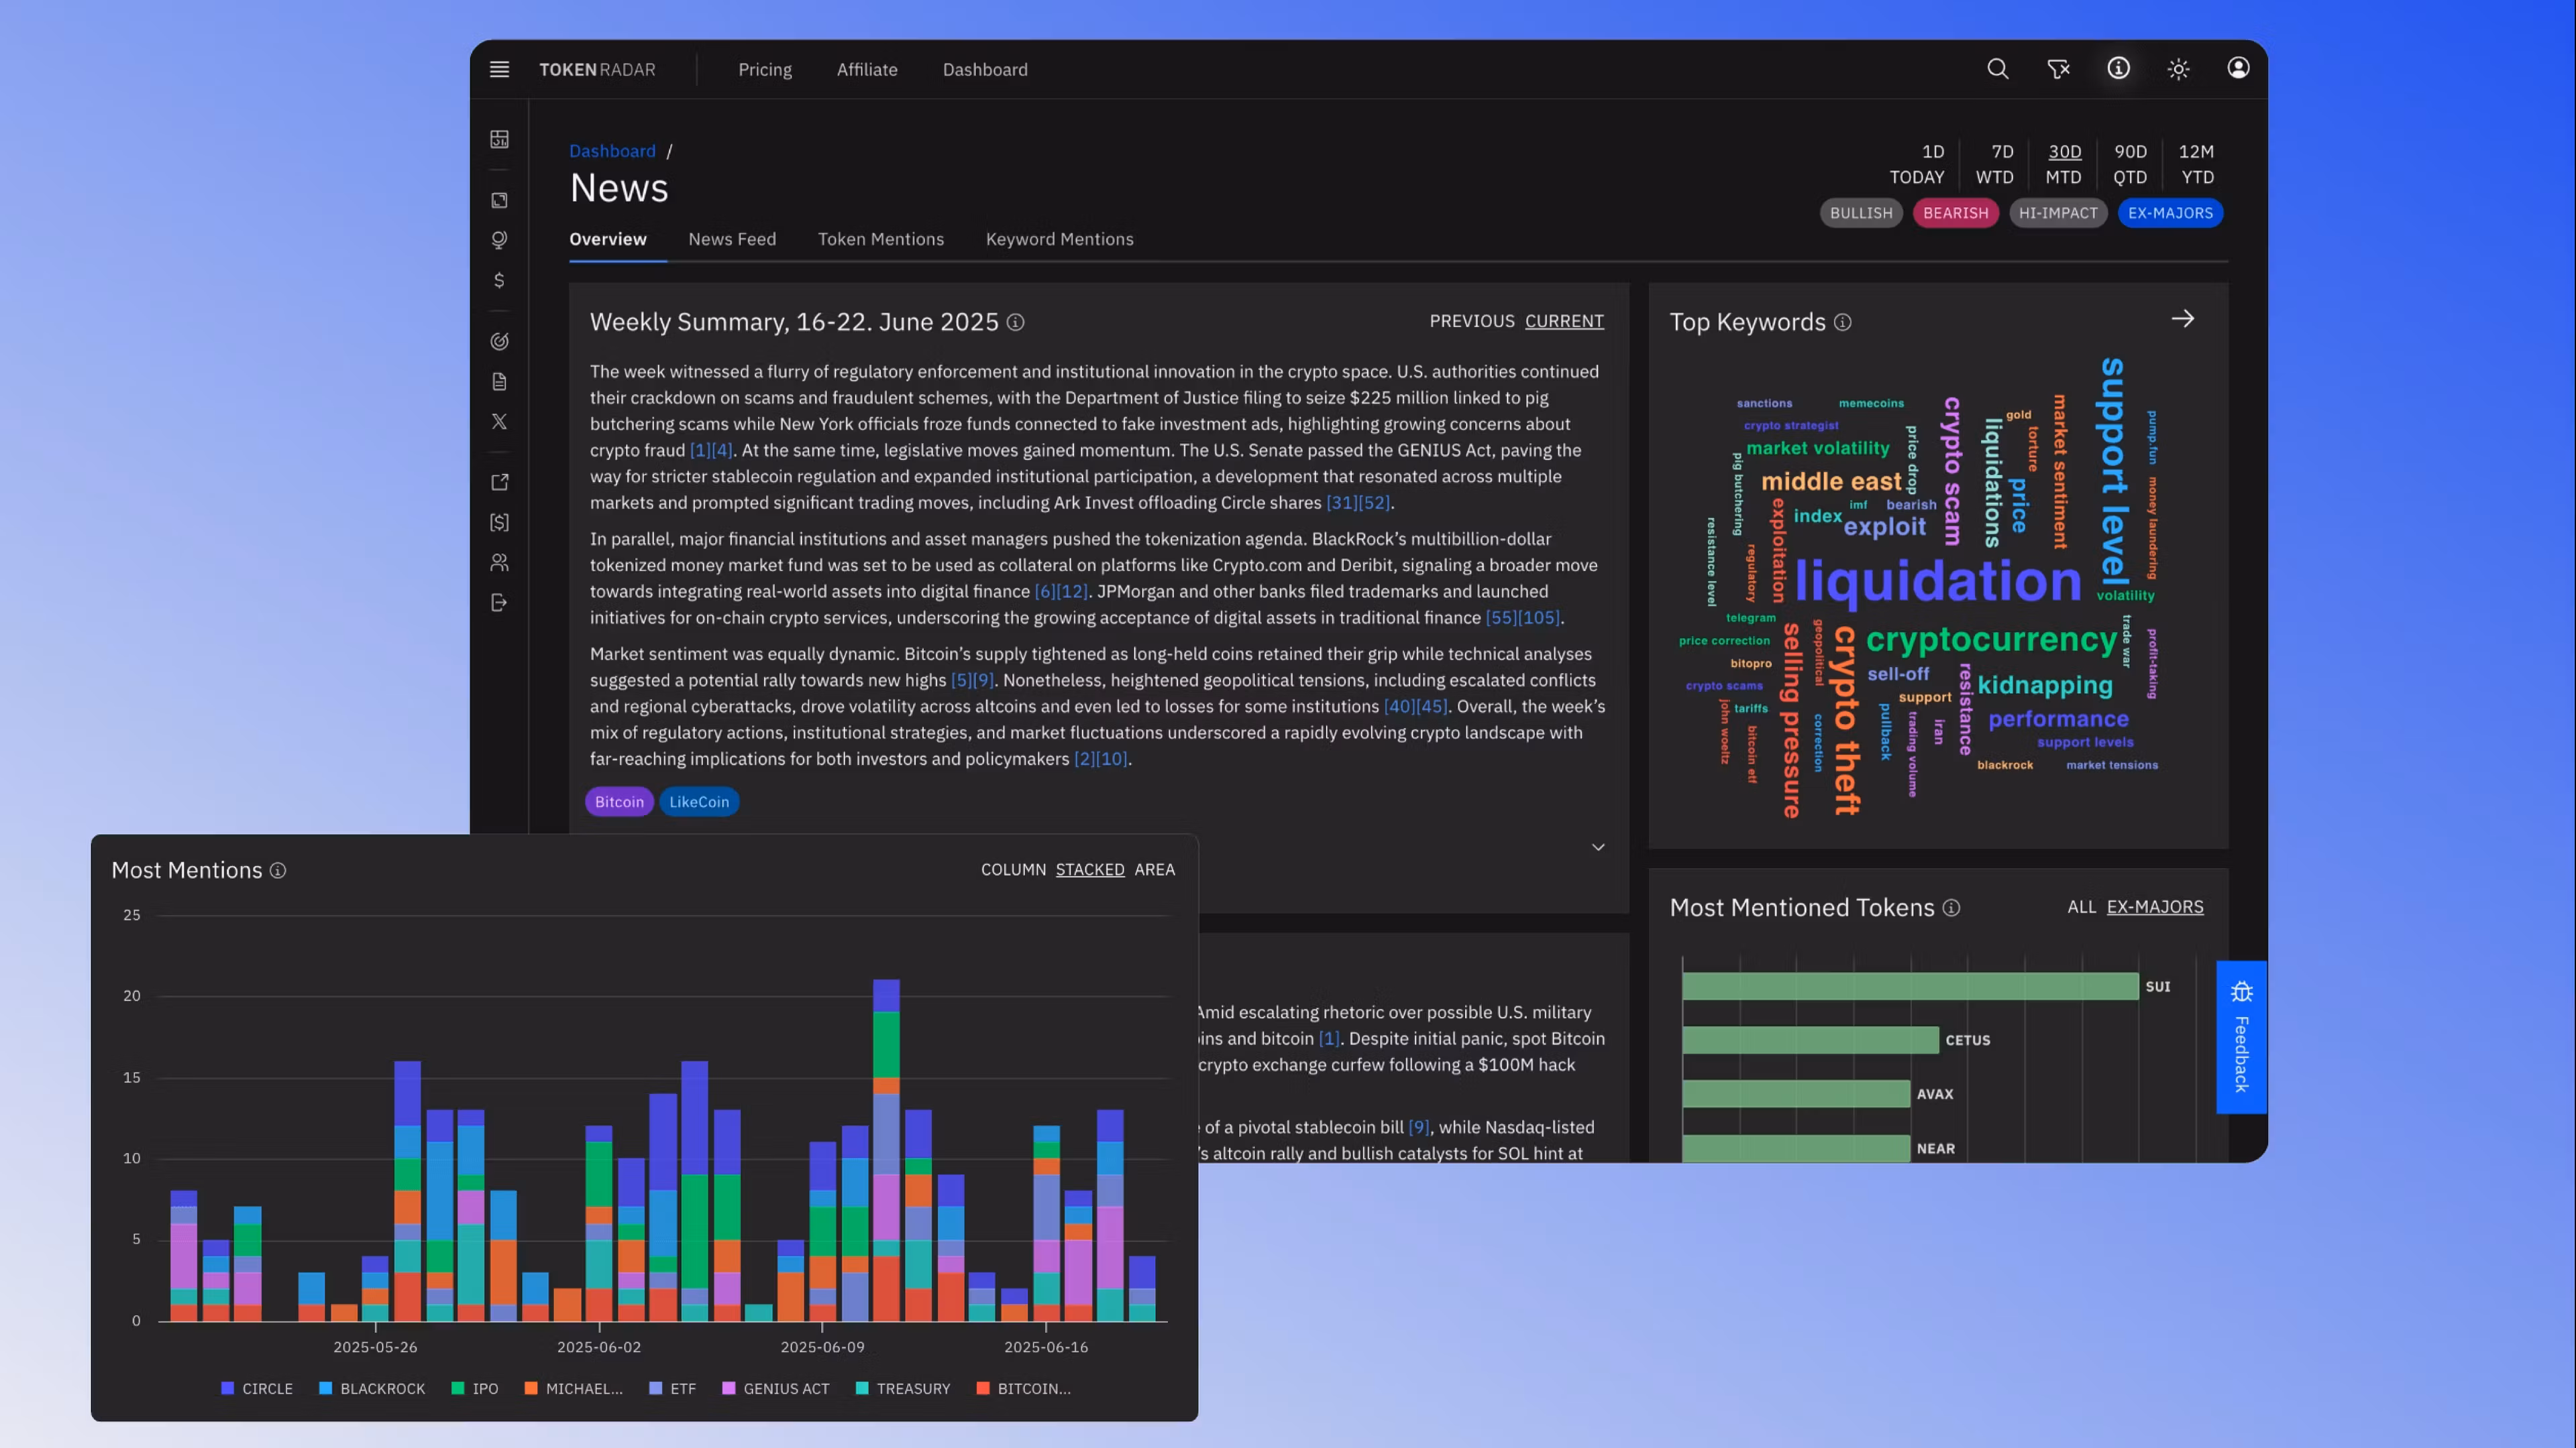Click the info icon in the top bar
This screenshot has width=2576, height=1448.
2118,68
